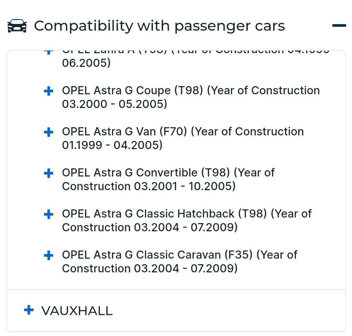Expand Astra G Classic Hatchback plus icon

tap(48, 214)
